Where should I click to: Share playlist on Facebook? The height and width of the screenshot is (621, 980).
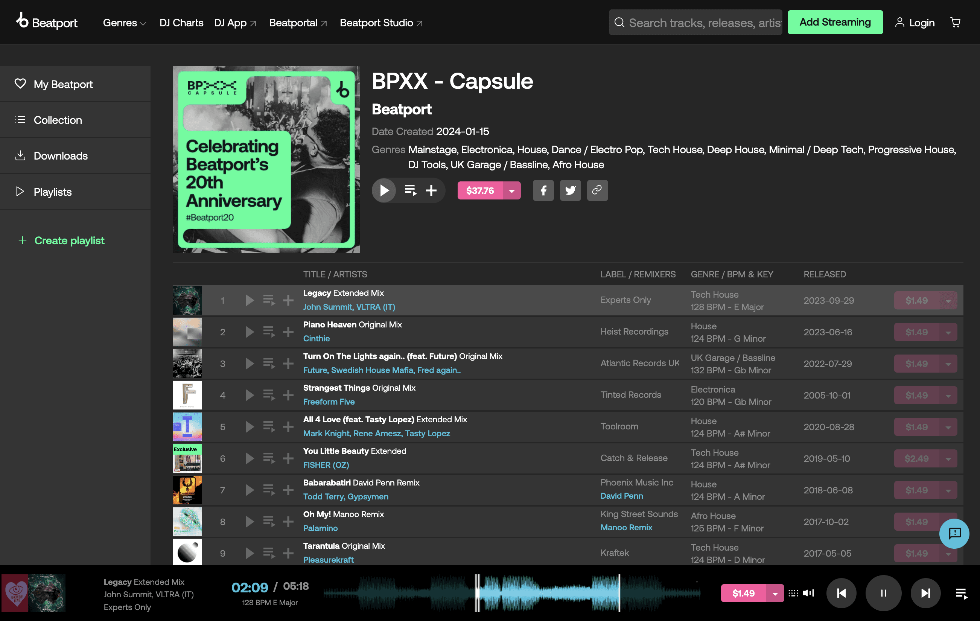[x=543, y=190]
